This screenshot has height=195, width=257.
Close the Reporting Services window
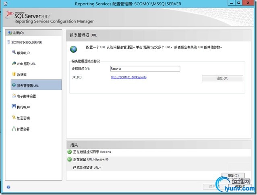coord(248,3)
